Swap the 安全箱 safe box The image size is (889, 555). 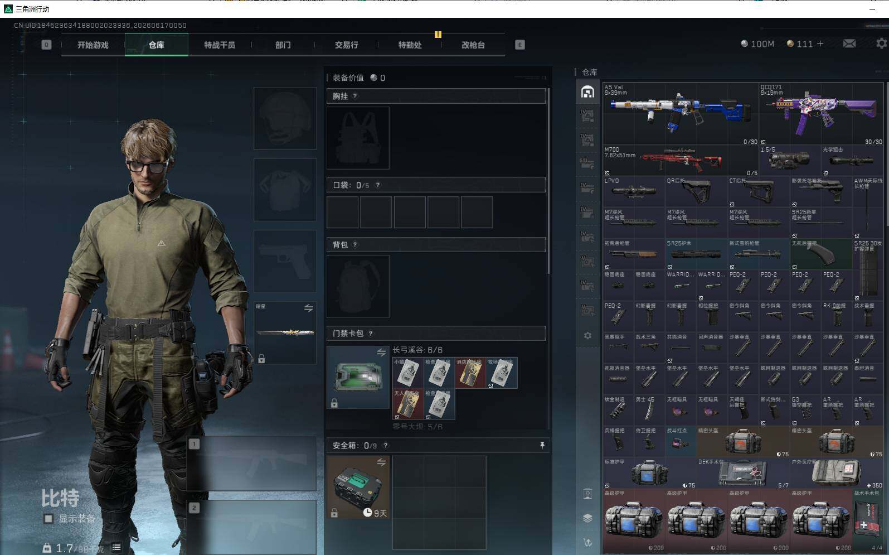381,462
